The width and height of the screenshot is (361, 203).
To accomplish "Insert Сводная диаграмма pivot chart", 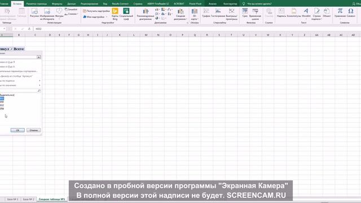I will 180,14.
